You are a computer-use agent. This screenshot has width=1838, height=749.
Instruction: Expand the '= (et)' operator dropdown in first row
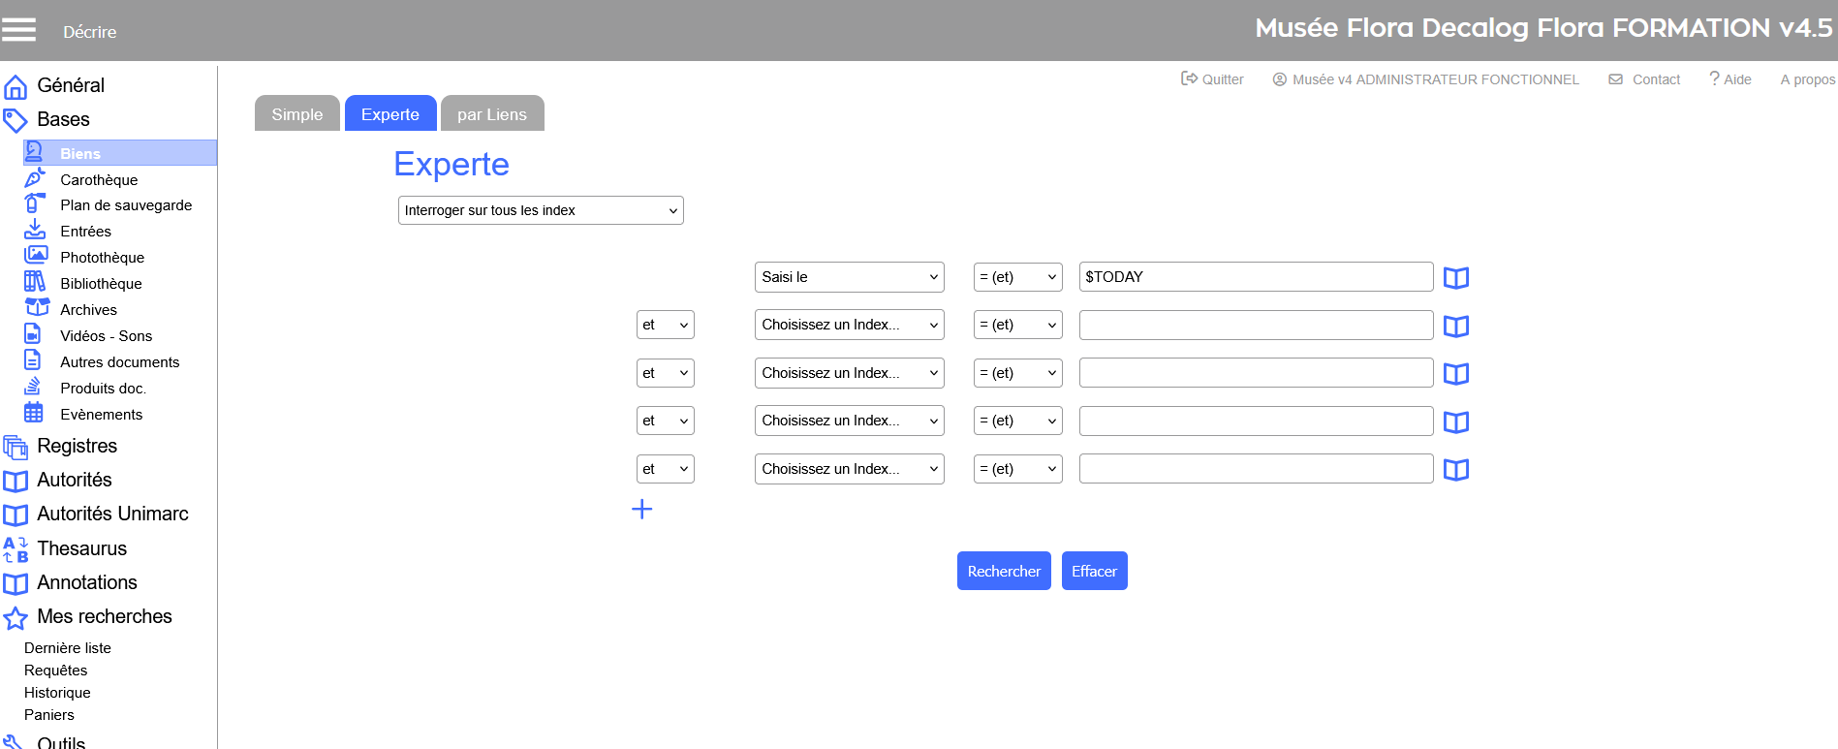tap(1017, 277)
